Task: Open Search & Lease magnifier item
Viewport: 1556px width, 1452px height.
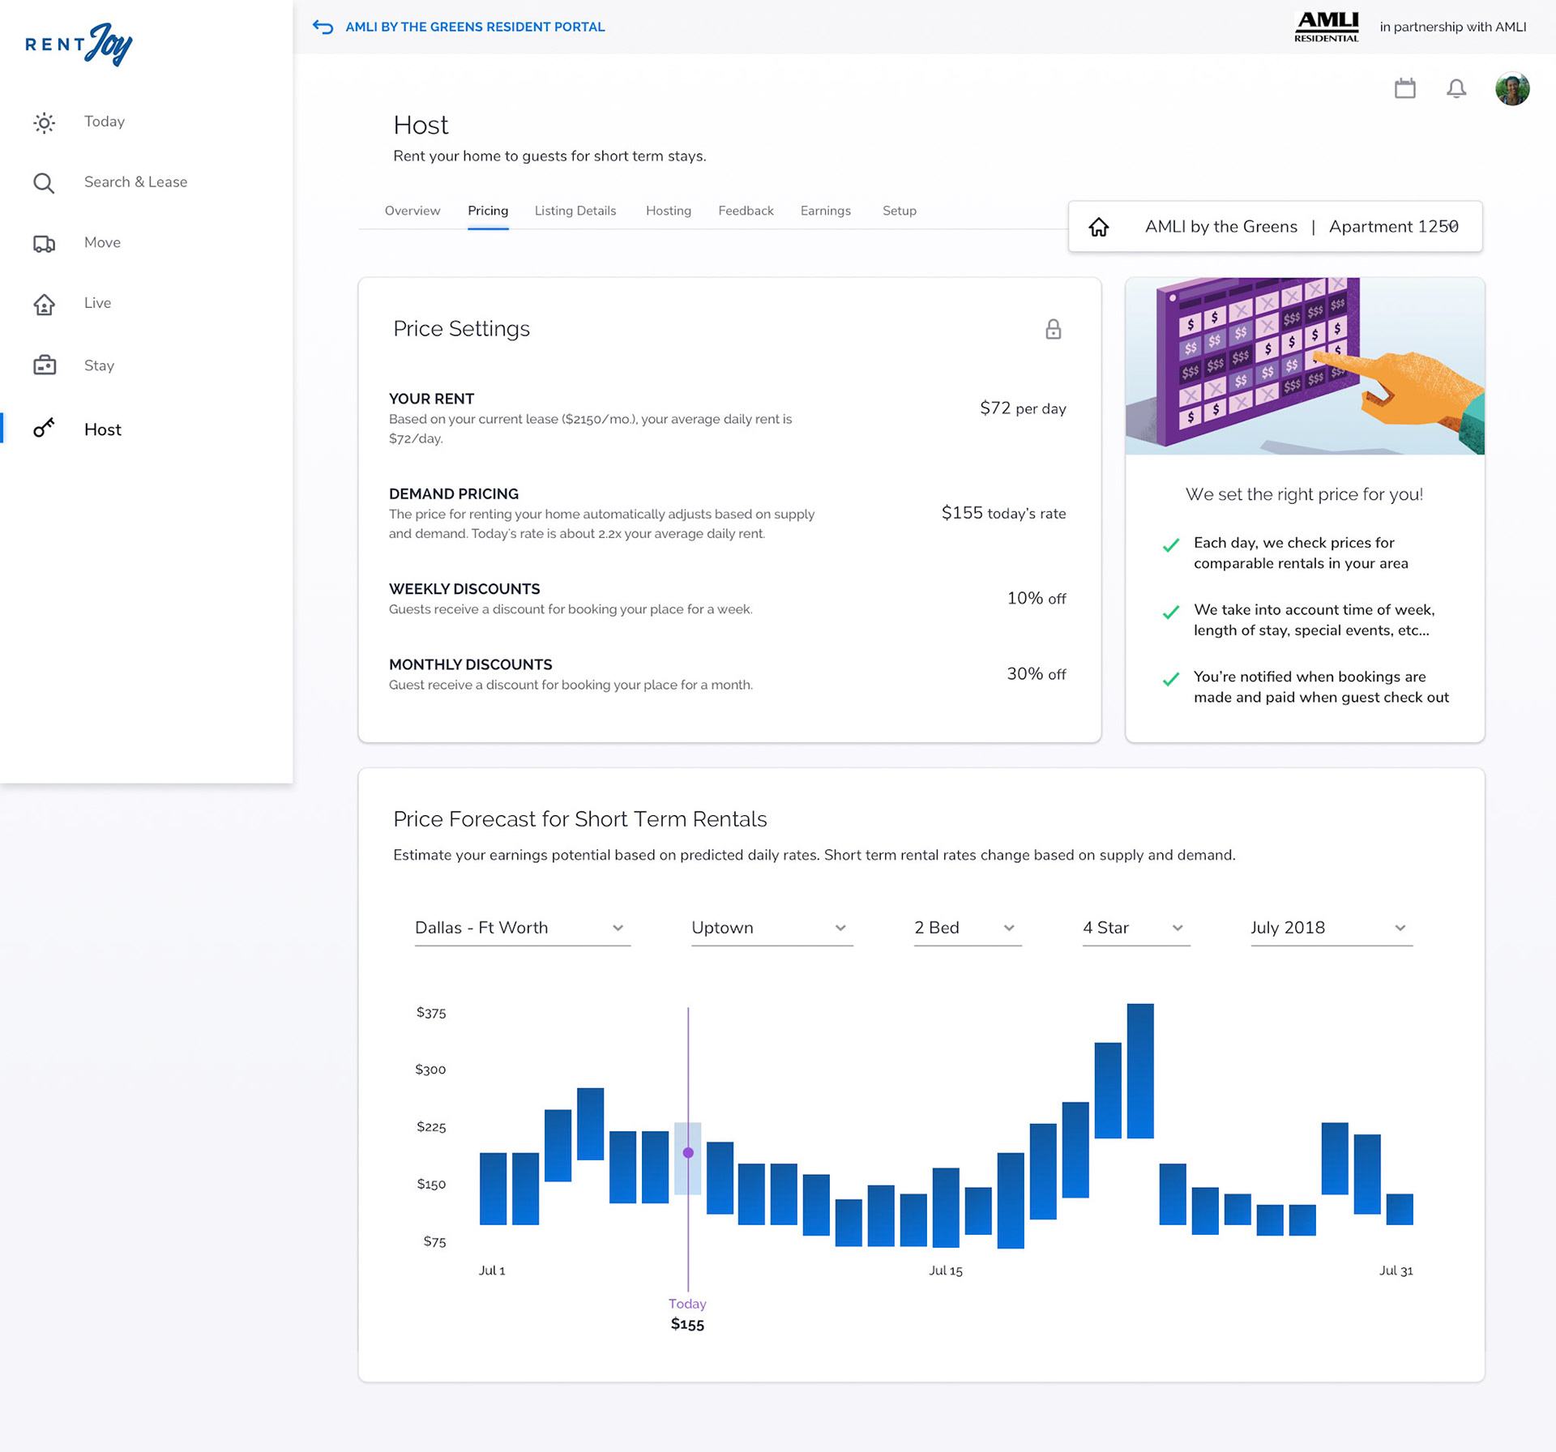Action: [x=45, y=183]
